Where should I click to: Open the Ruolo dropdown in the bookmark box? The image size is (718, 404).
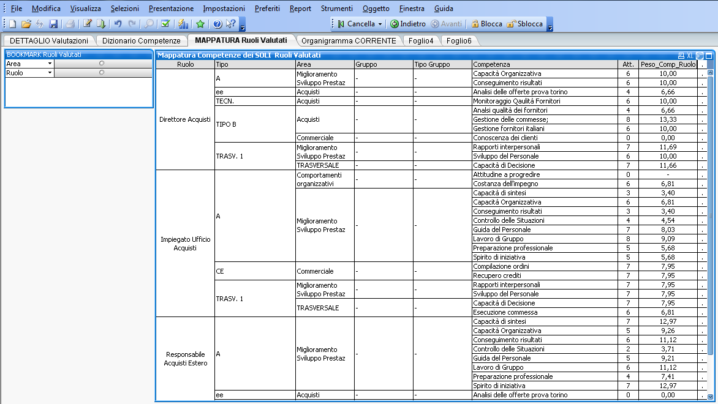point(50,73)
